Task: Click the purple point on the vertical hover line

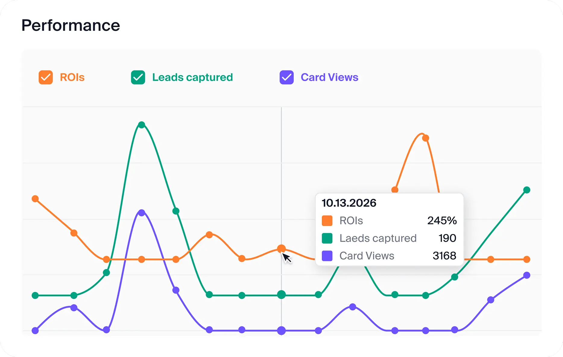Action: point(281,330)
